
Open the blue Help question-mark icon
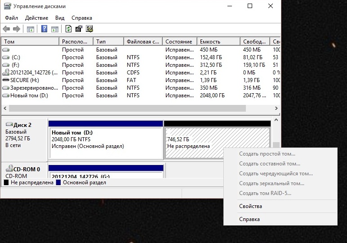pyautogui.click(x=44, y=29)
